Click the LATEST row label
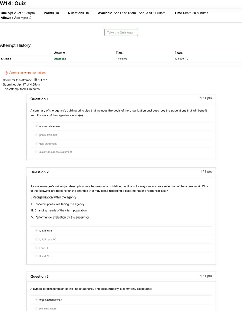Viewport: 242px width, 311px height. 6,59
